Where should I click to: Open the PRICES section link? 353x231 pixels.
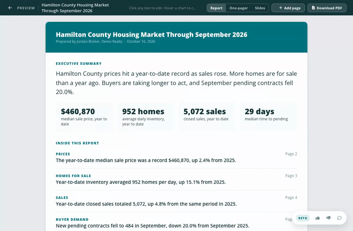63,154
